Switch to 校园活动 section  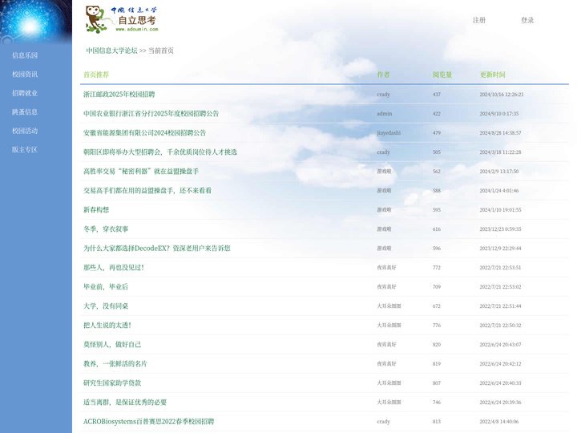pos(25,131)
